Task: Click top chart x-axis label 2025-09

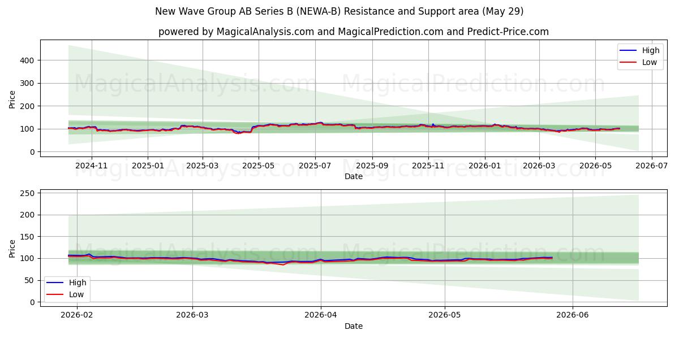Action: pyautogui.click(x=372, y=166)
